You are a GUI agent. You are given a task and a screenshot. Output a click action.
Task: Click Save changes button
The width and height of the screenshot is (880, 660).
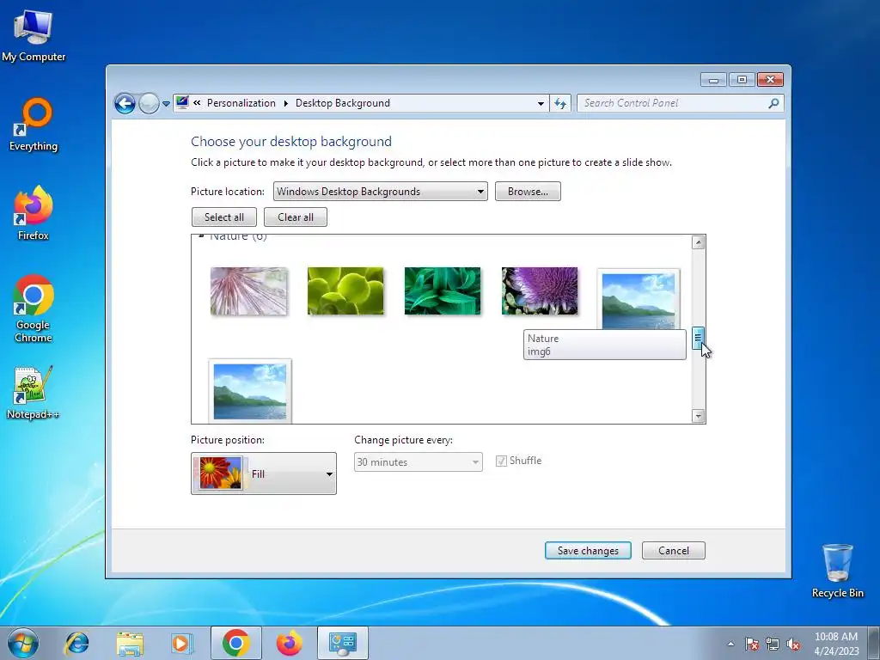pos(588,551)
